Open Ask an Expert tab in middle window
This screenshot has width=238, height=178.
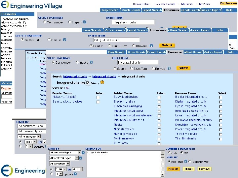pyautogui.click(x=201, y=30)
